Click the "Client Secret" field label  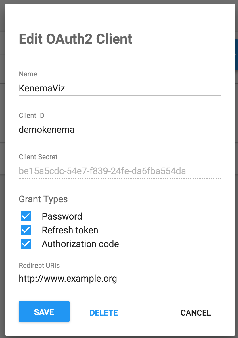tap(38, 157)
